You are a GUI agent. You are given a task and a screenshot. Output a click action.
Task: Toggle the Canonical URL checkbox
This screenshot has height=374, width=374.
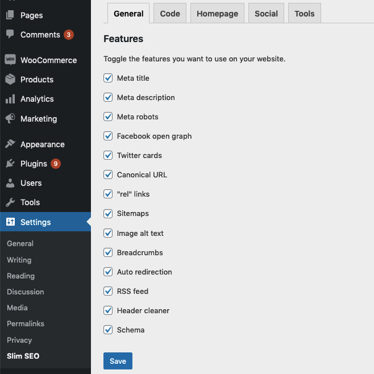[108, 174]
